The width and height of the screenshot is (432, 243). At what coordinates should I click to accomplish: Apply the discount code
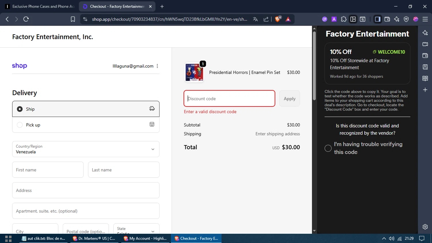pyautogui.click(x=289, y=99)
